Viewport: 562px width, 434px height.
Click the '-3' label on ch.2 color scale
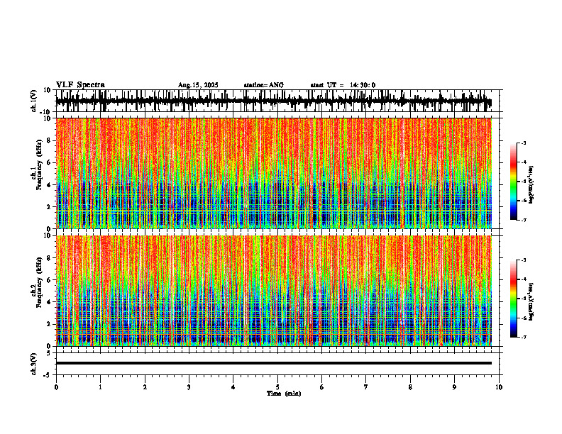pos(524,260)
